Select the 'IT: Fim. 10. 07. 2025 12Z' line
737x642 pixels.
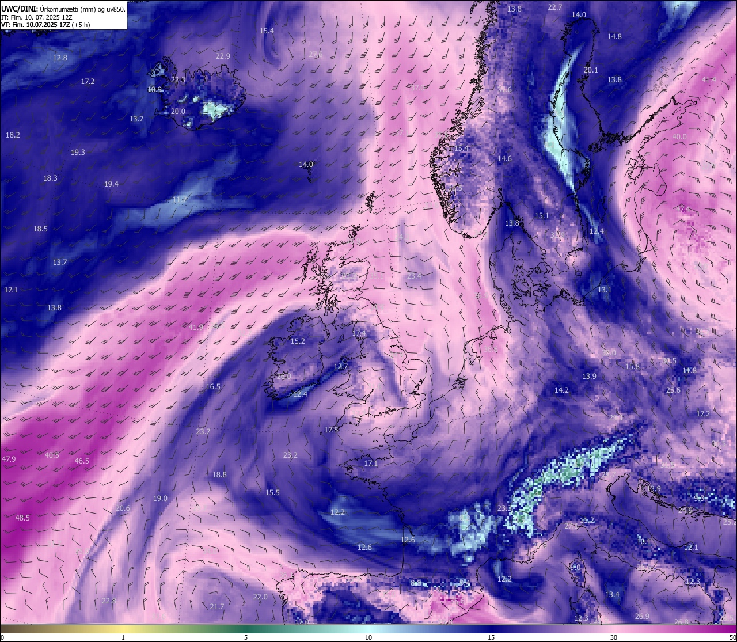click(37, 17)
